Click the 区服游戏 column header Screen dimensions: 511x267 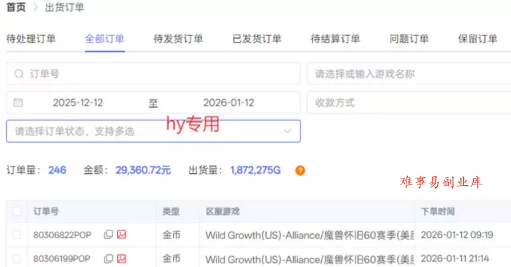223,211
